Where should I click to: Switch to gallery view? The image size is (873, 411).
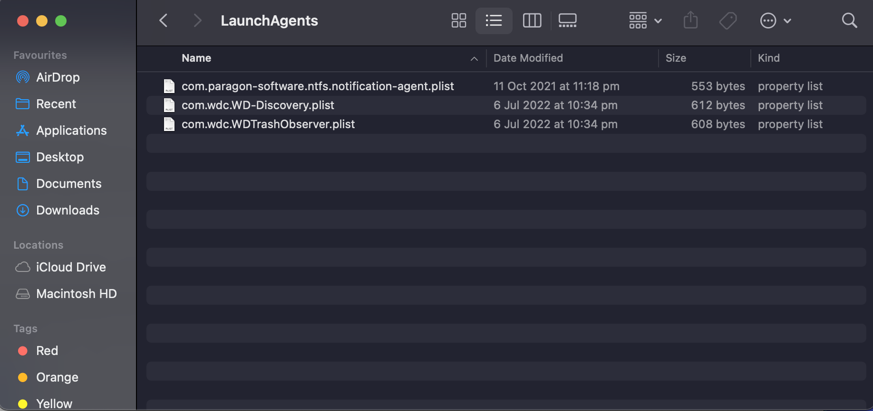pos(567,20)
